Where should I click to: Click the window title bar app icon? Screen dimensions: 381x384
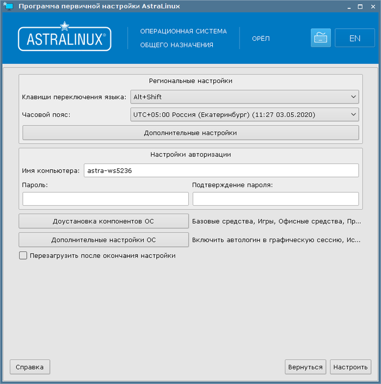8,6
